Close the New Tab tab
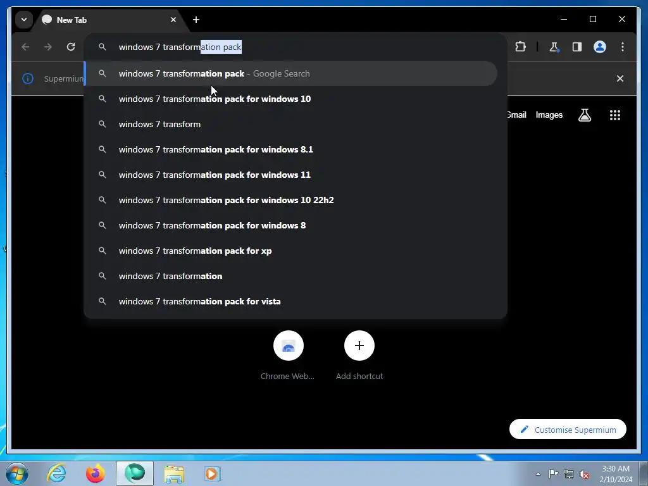648x486 pixels. 173,20
